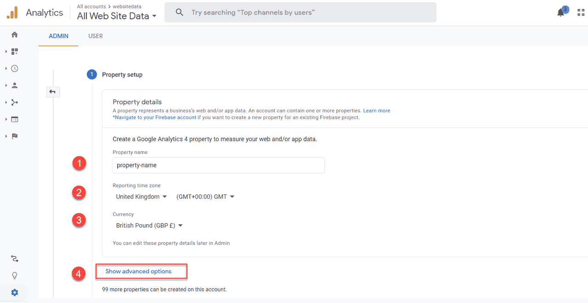Open the Behavior icon in sidebar
This screenshot has width=588, height=303.
click(15, 119)
